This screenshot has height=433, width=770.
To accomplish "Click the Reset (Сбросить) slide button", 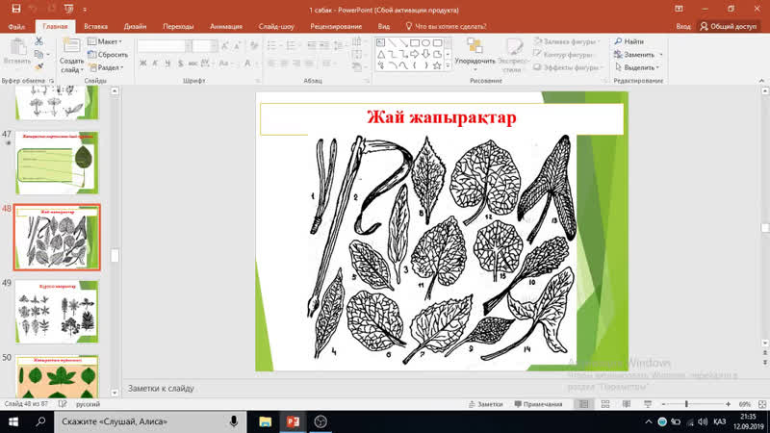I will click(x=108, y=55).
